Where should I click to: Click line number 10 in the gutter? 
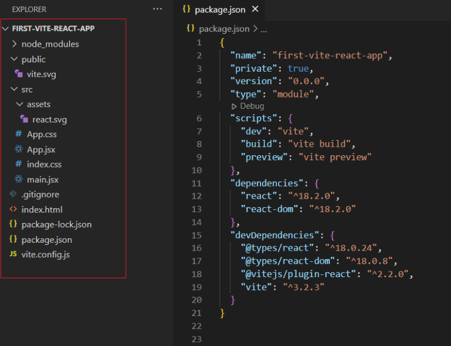197,170
